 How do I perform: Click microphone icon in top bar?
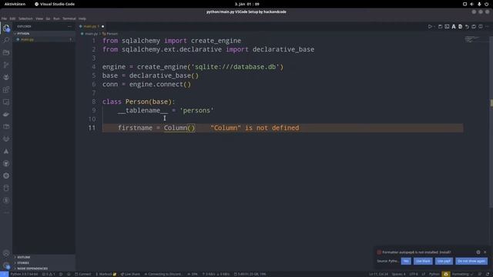479,4
